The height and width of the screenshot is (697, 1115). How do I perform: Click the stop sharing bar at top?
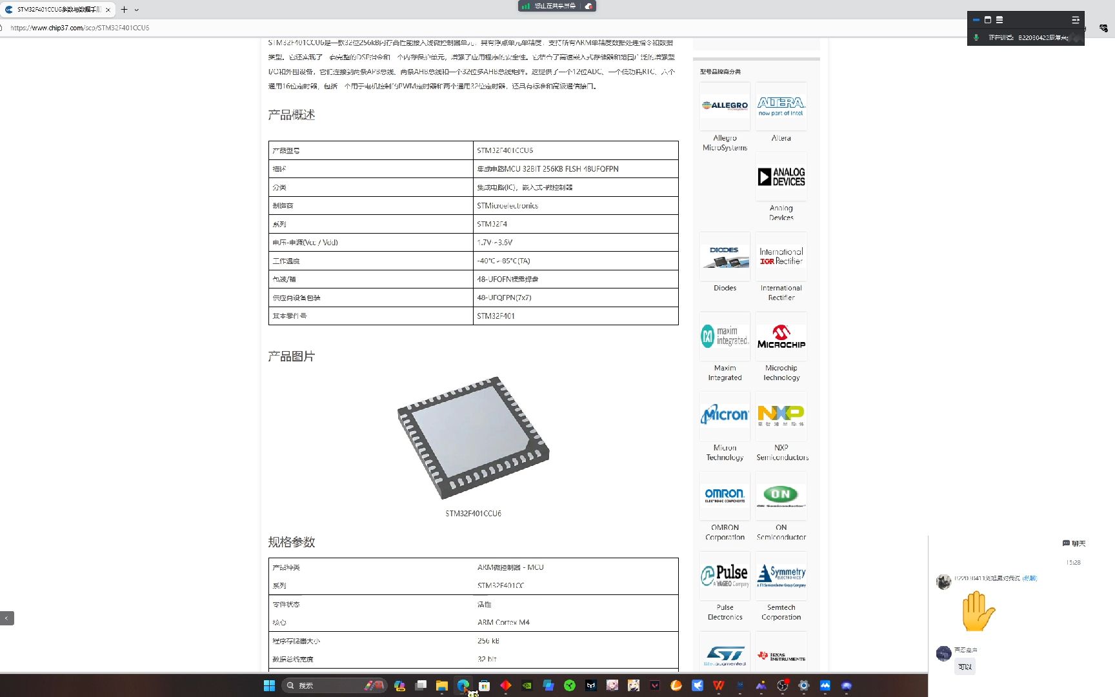557,6
